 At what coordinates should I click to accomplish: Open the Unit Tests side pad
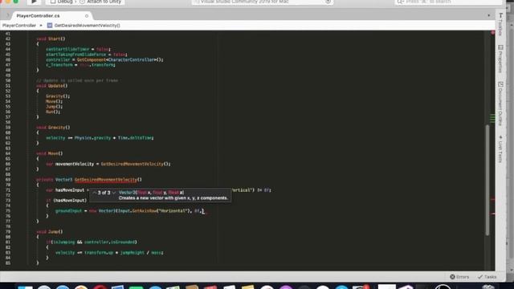click(x=500, y=149)
